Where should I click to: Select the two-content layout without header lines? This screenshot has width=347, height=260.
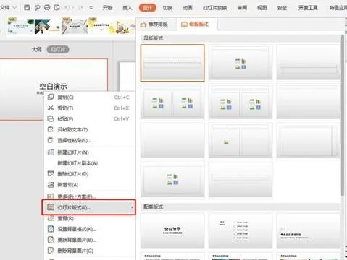point(172,102)
